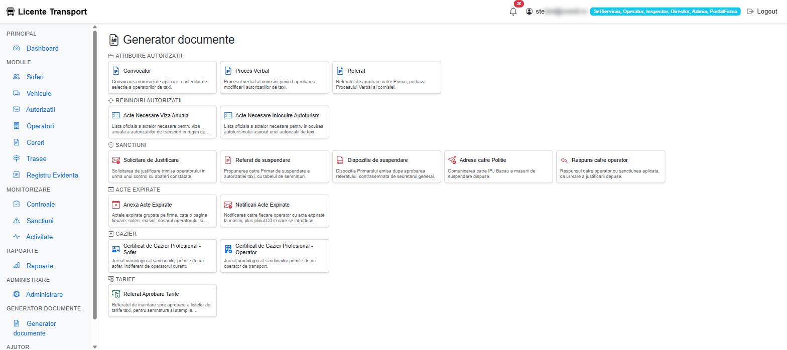Log out using the Logout link

[x=762, y=12]
